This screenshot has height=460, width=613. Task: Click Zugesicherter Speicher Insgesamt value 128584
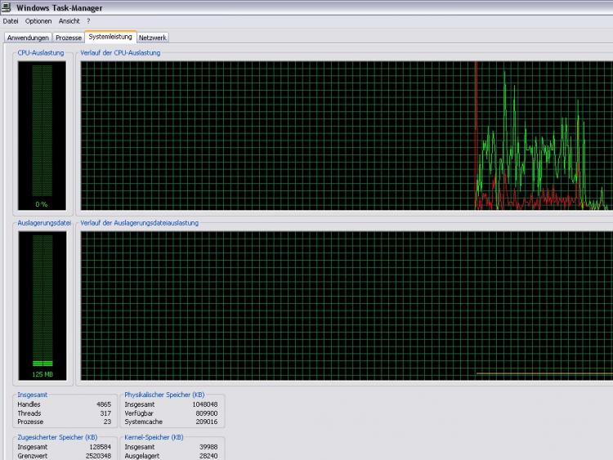[100, 447]
